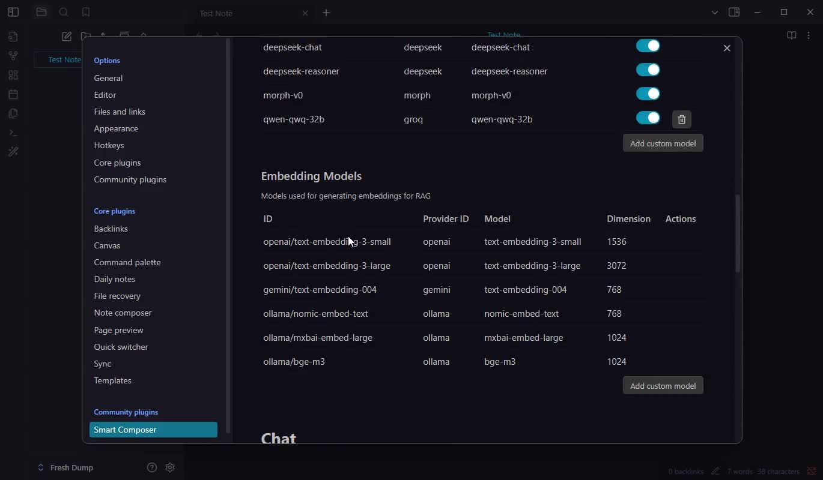Create a new note pencil icon
823x480 pixels.
[x=67, y=36]
